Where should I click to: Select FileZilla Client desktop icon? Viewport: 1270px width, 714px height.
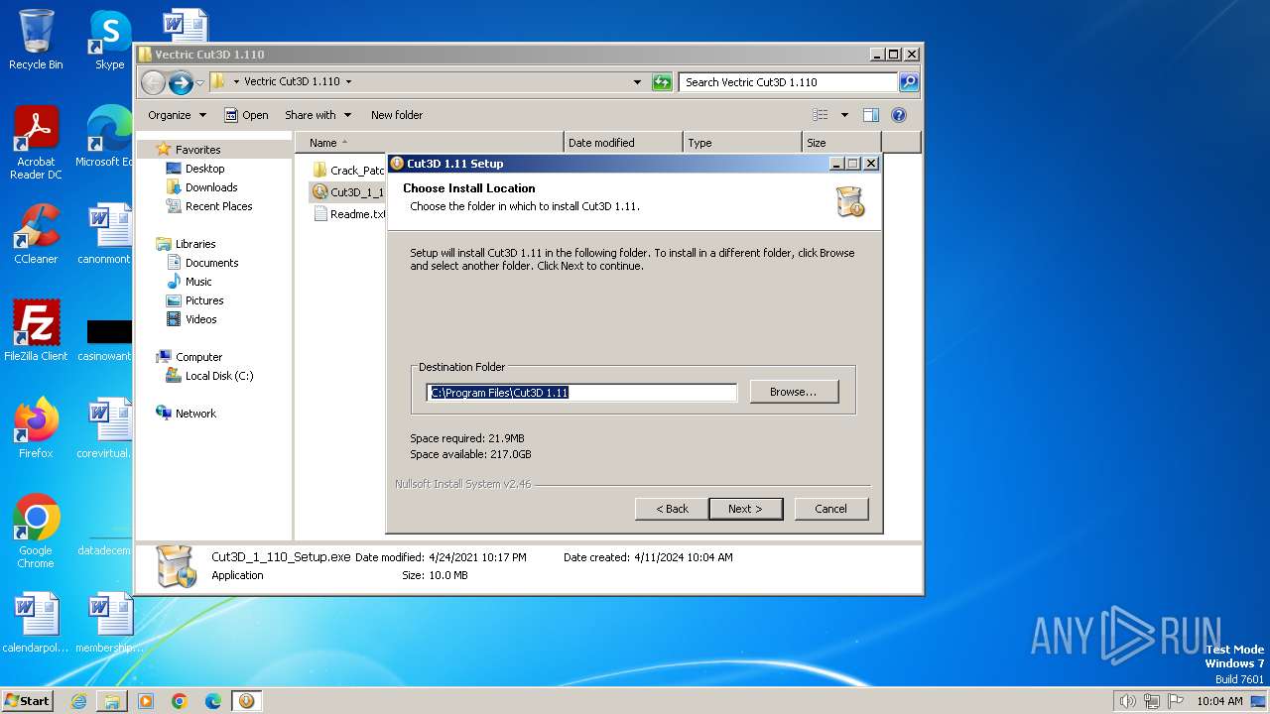coord(36,330)
